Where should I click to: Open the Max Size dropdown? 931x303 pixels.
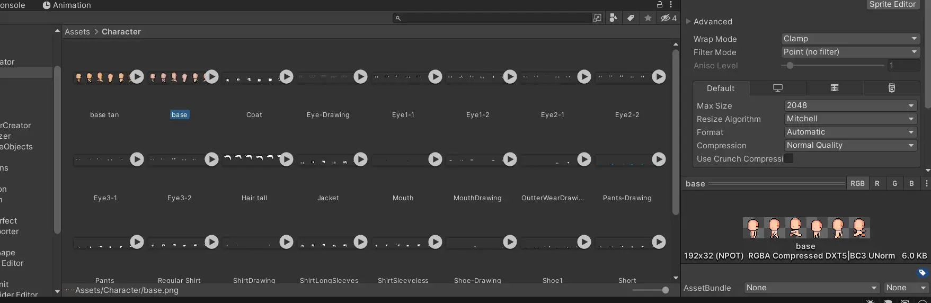pos(850,105)
